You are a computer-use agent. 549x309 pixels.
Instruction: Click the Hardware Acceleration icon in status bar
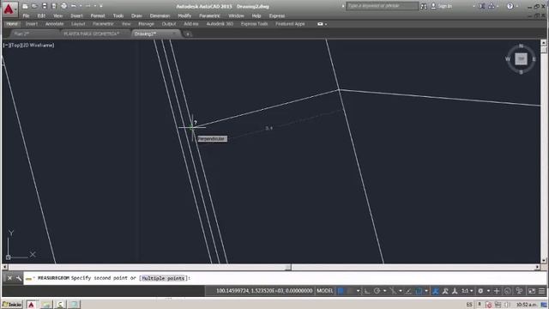click(x=507, y=291)
